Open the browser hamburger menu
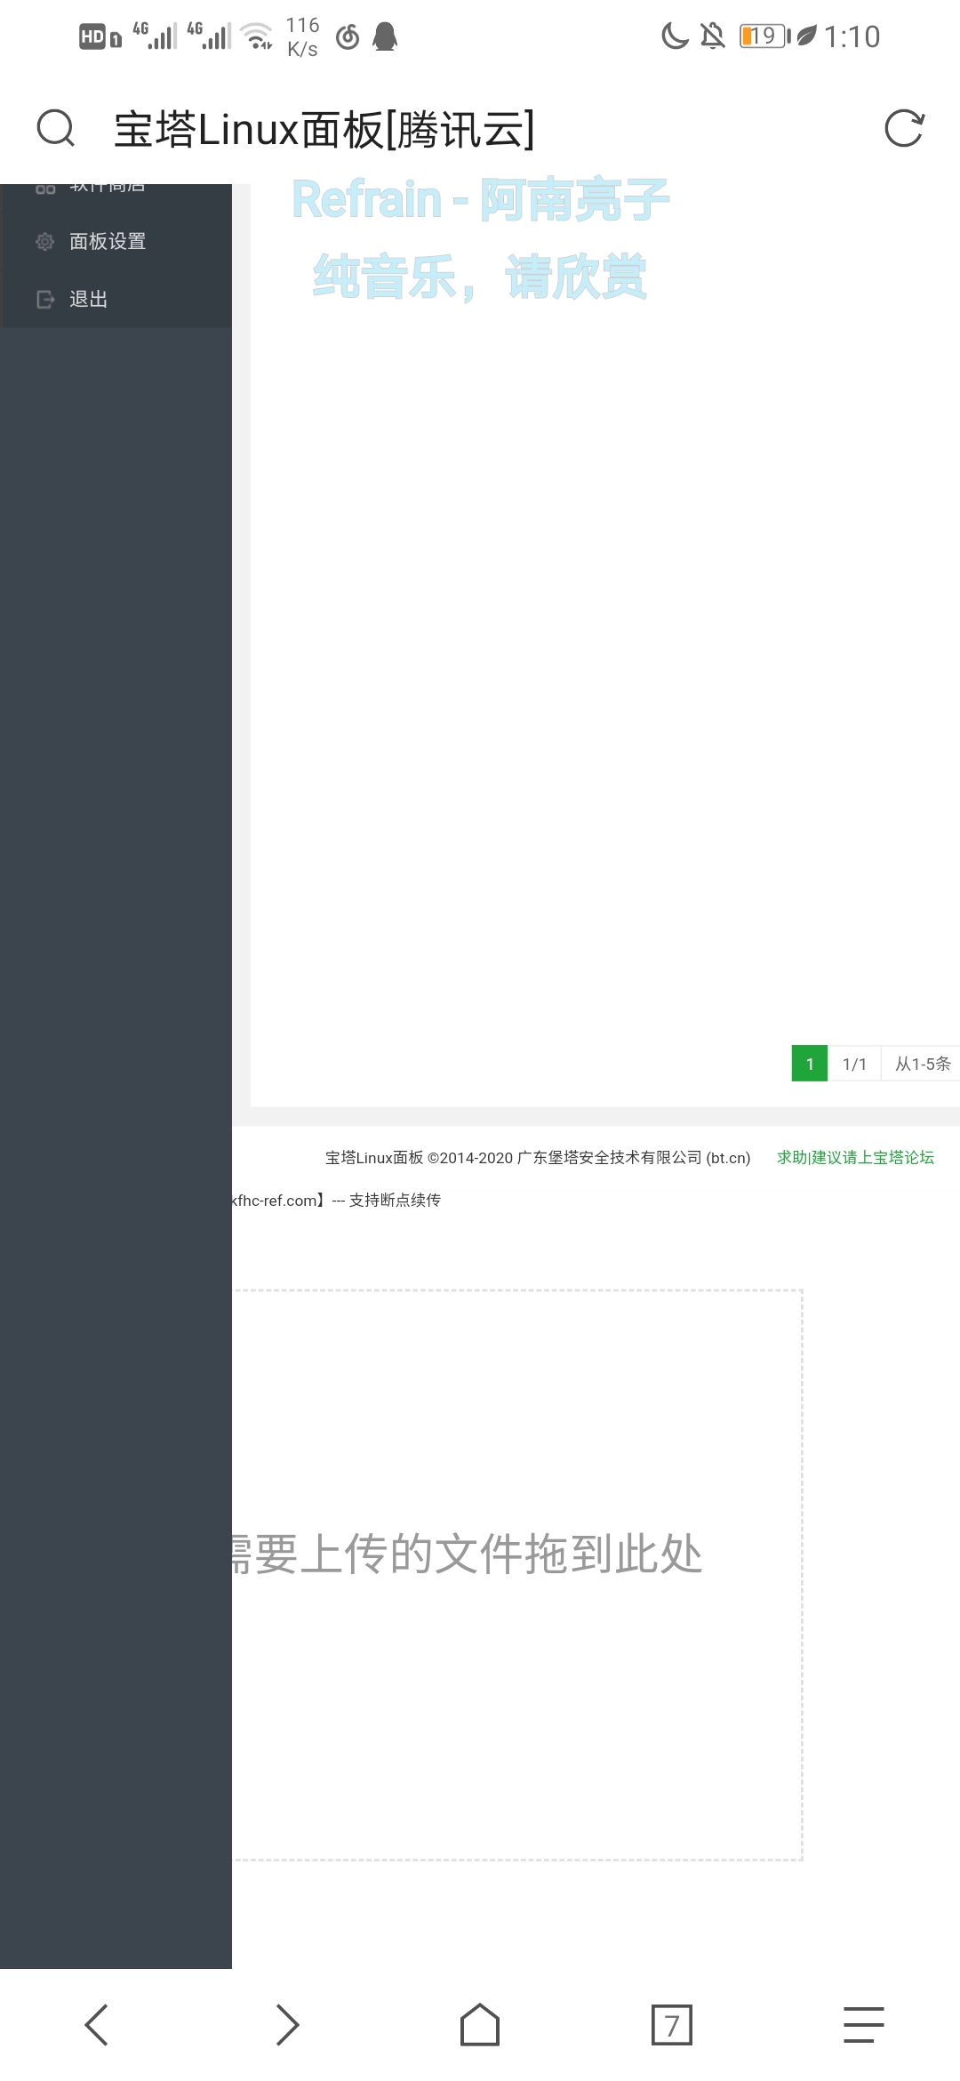This screenshot has width=960, height=2081. coord(863,2025)
